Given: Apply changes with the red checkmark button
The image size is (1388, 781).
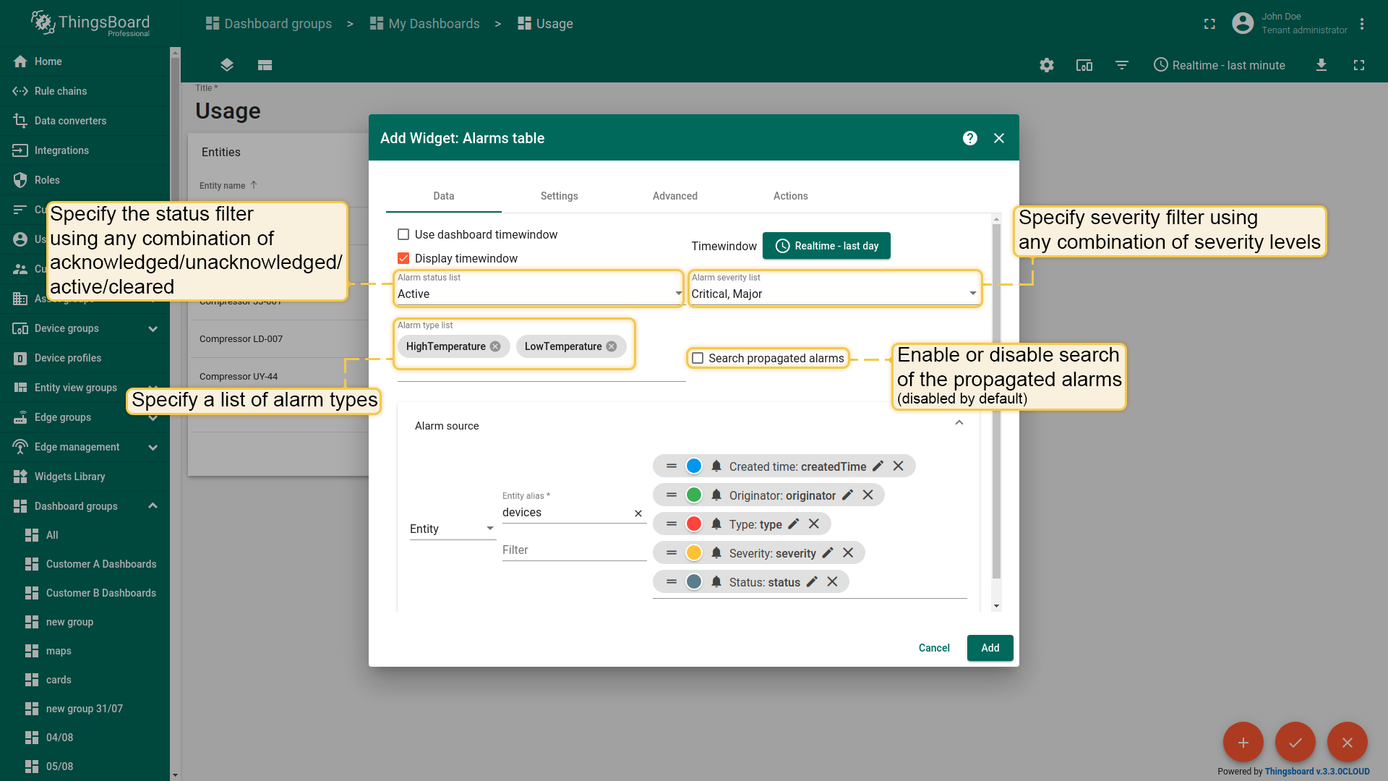Looking at the screenshot, I should pyautogui.click(x=1295, y=743).
